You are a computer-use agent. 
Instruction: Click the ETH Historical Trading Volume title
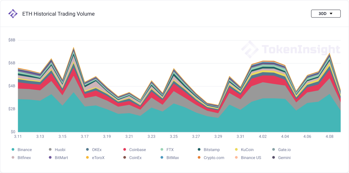tap(58, 14)
